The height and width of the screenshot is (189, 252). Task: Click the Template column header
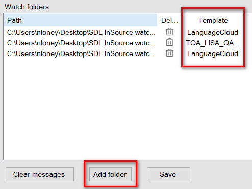point(213,20)
